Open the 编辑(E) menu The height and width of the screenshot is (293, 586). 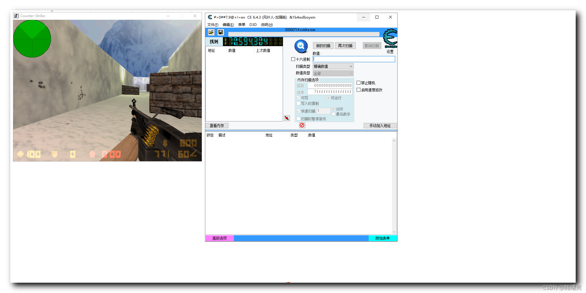click(x=228, y=25)
